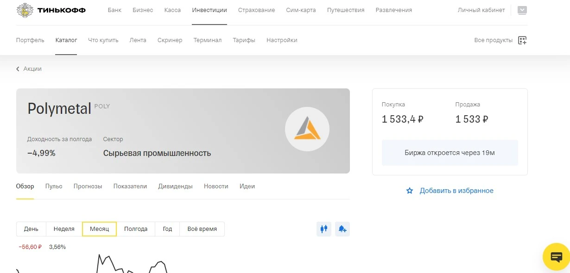Go to the Настройки tab

tap(282, 40)
